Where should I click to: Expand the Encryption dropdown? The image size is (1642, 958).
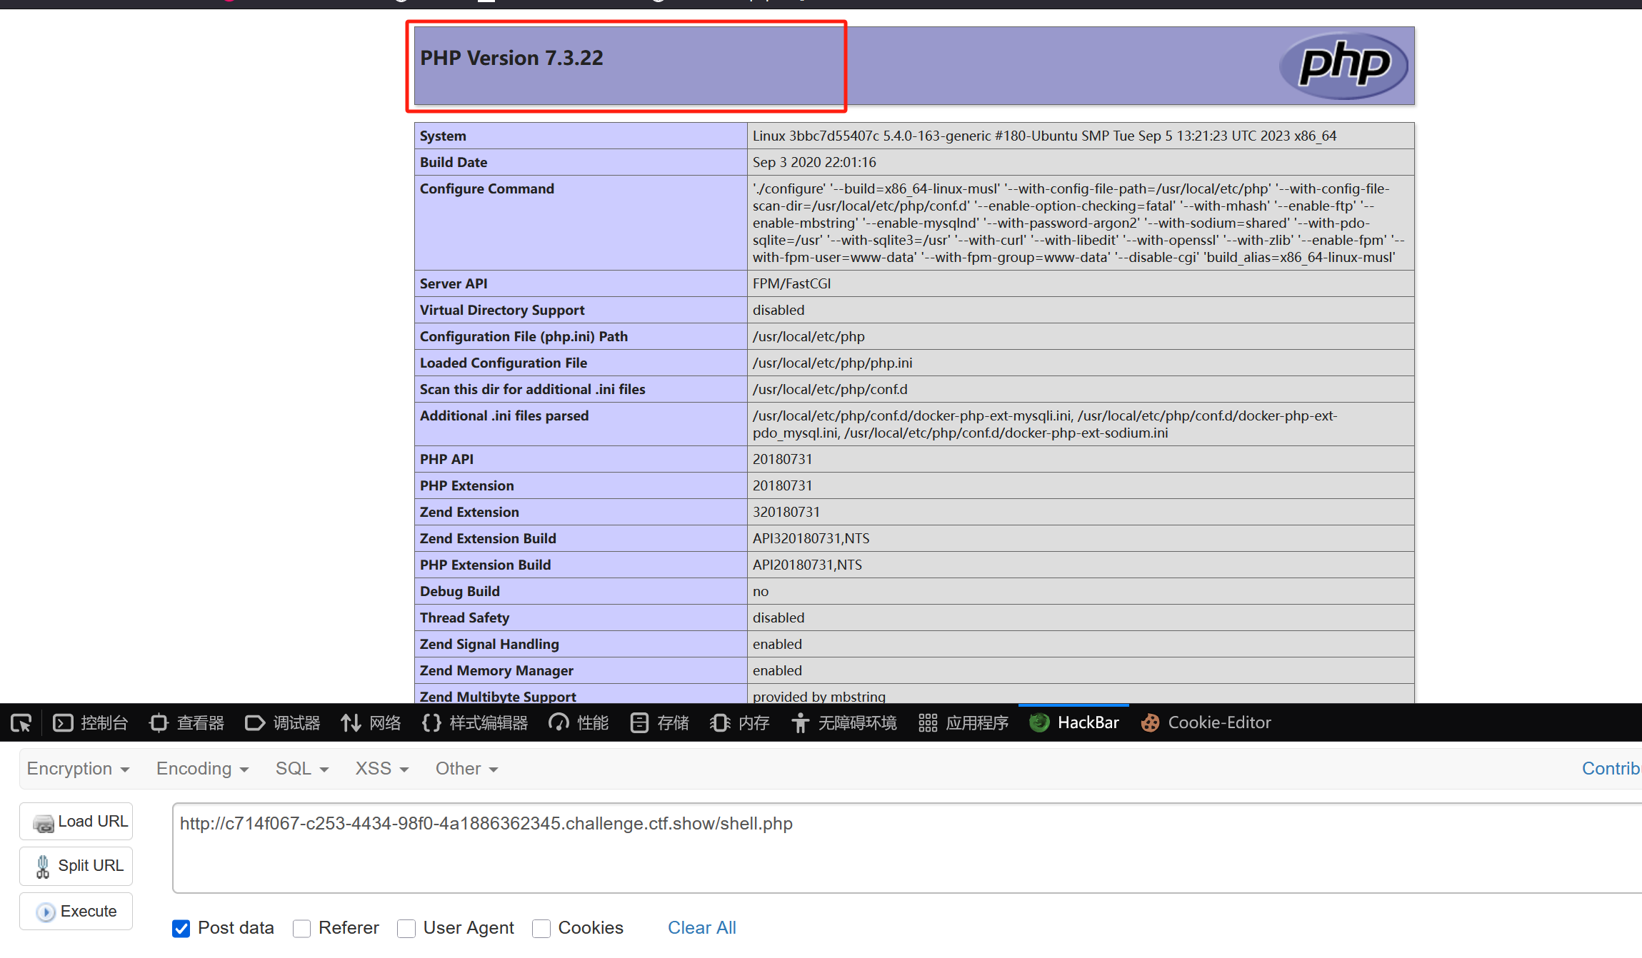[78, 769]
